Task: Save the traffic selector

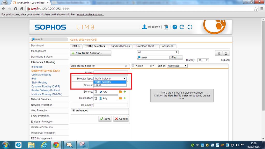Action: [105, 119]
